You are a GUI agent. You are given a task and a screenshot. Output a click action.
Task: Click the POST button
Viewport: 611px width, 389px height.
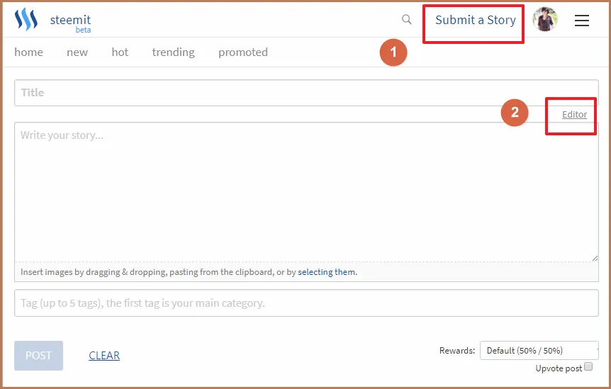(38, 356)
